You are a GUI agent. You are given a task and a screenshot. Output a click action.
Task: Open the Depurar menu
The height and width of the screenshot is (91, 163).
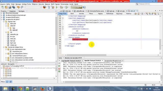(x=48, y=4)
